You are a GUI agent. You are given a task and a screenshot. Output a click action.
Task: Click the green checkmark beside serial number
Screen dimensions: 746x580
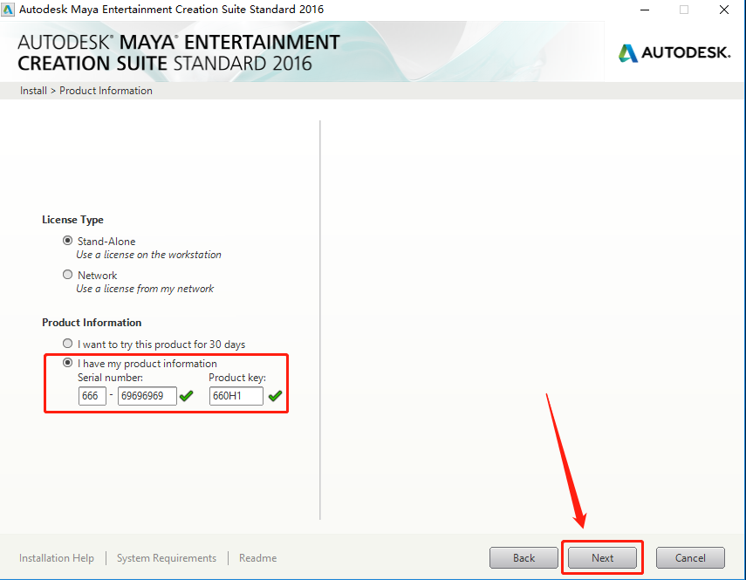187,396
